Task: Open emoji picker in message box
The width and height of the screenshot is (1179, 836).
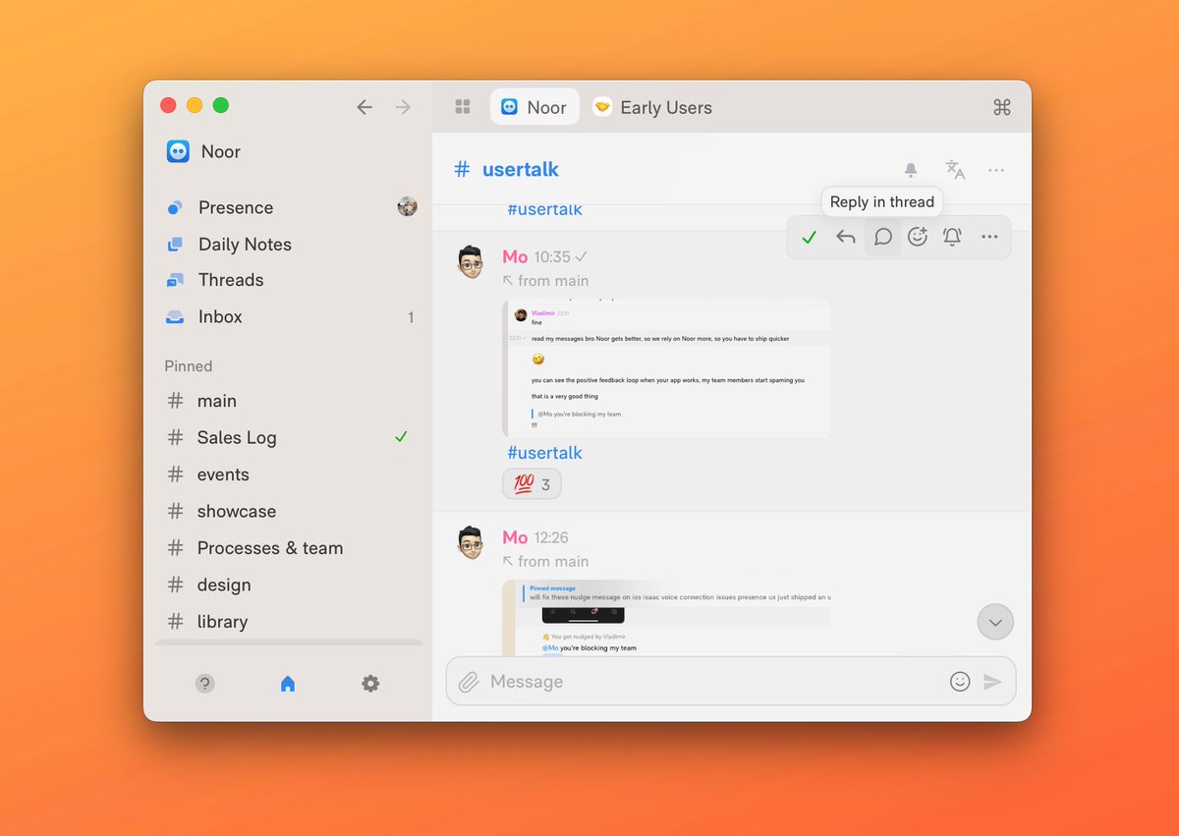Action: tap(960, 682)
